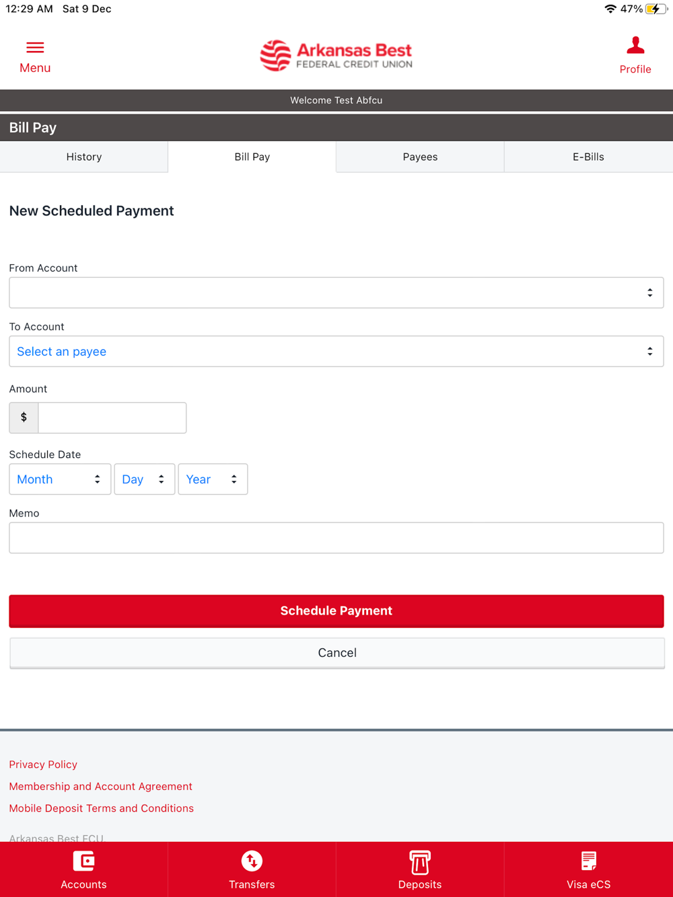Focus the Memo text field
This screenshot has width=673, height=897.
(336, 538)
